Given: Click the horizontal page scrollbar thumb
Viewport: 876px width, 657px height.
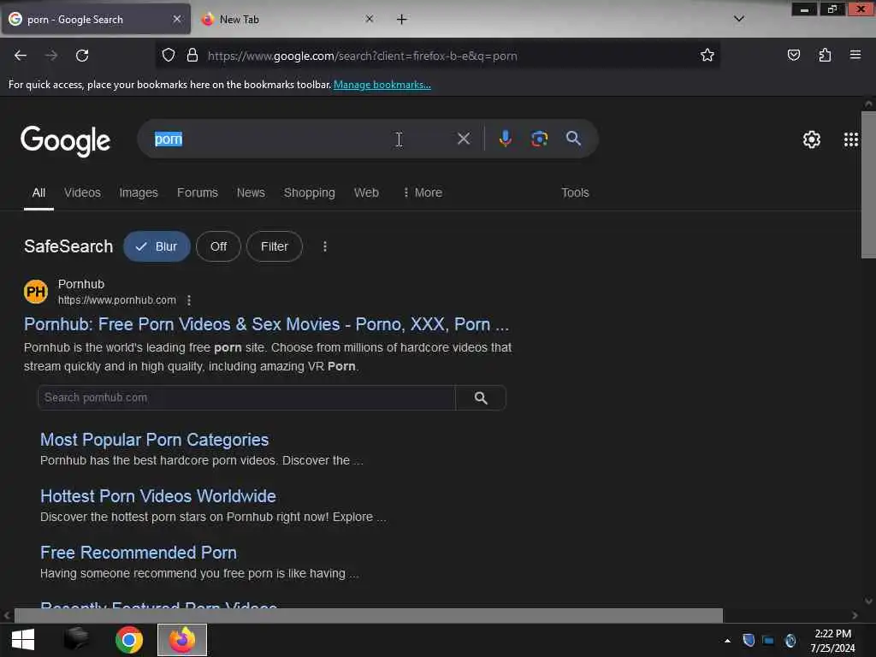Looking at the screenshot, I should (x=368, y=615).
